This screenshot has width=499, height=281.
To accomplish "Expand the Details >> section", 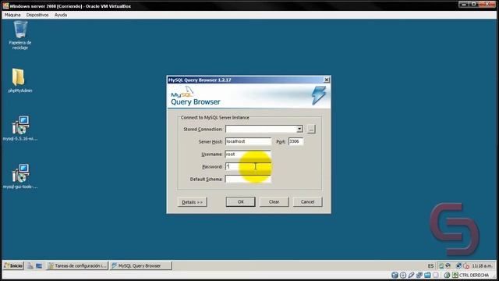I will pos(193,202).
